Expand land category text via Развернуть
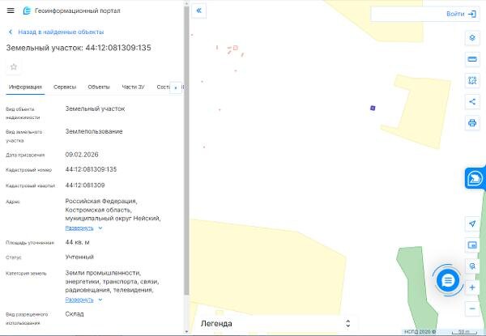 pos(79,300)
